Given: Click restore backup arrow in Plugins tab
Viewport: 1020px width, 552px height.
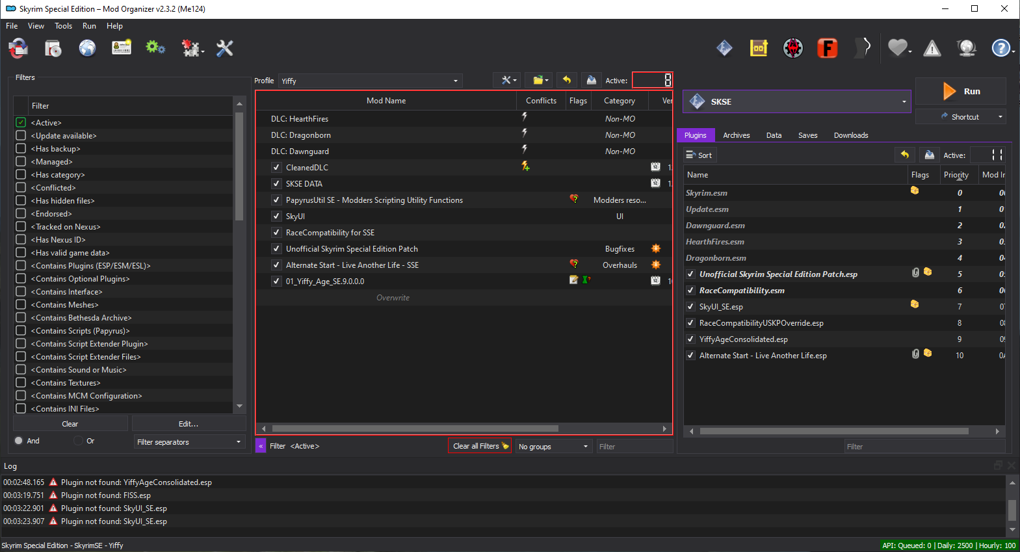Looking at the screenshot, I should coord(904,155).
